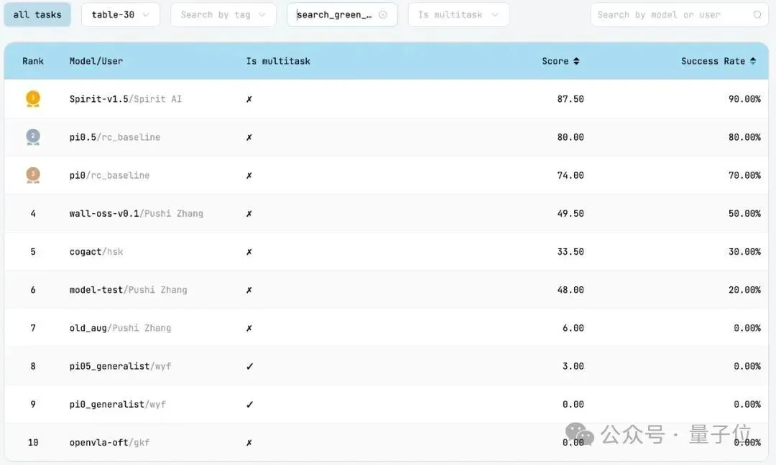Image resolution: width=776 pixels, height=465 pixels.
Task: Open the Is multitask filter dropdown
Action: pyautogui.click(x=458, y=14)
